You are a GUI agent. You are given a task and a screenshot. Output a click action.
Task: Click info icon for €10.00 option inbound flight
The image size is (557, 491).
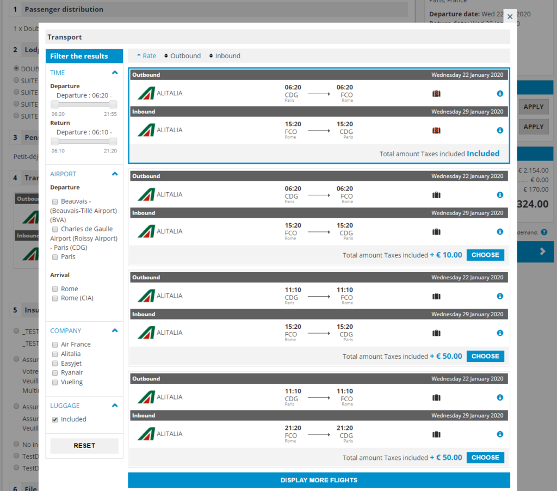tap(500, 232)
